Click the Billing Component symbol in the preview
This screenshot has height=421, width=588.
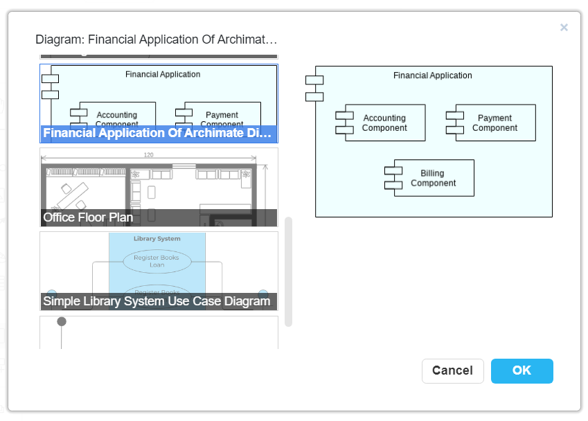point(394,178)
